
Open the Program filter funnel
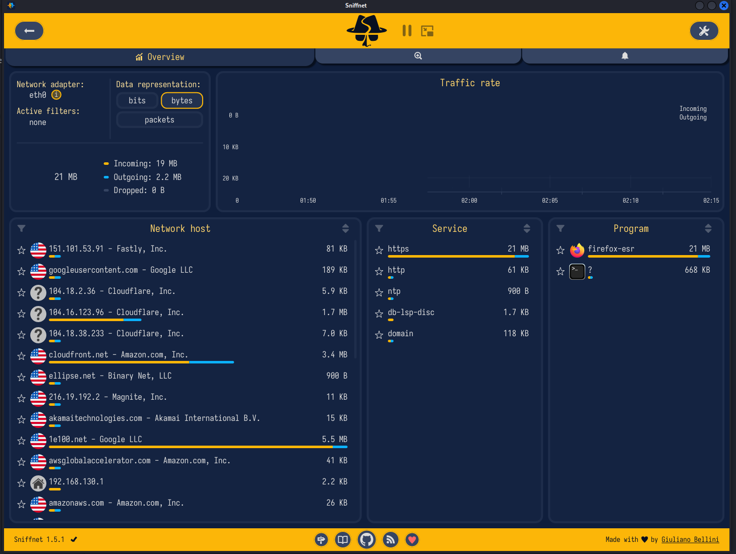coord(560,228)
